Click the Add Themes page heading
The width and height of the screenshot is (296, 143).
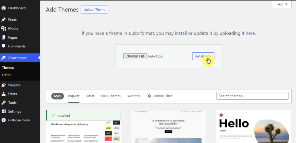tap(62, 10)
